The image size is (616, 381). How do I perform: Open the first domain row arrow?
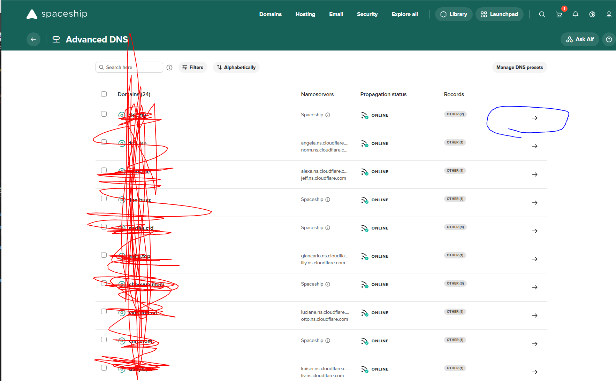click(534, 118)
